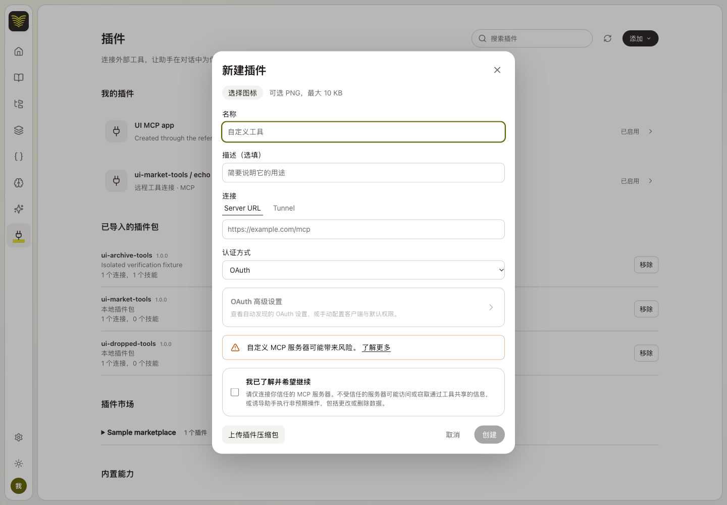Open the sparkle icon in sidebar
Screen dimensions: 727x505
tap(19, 209)
